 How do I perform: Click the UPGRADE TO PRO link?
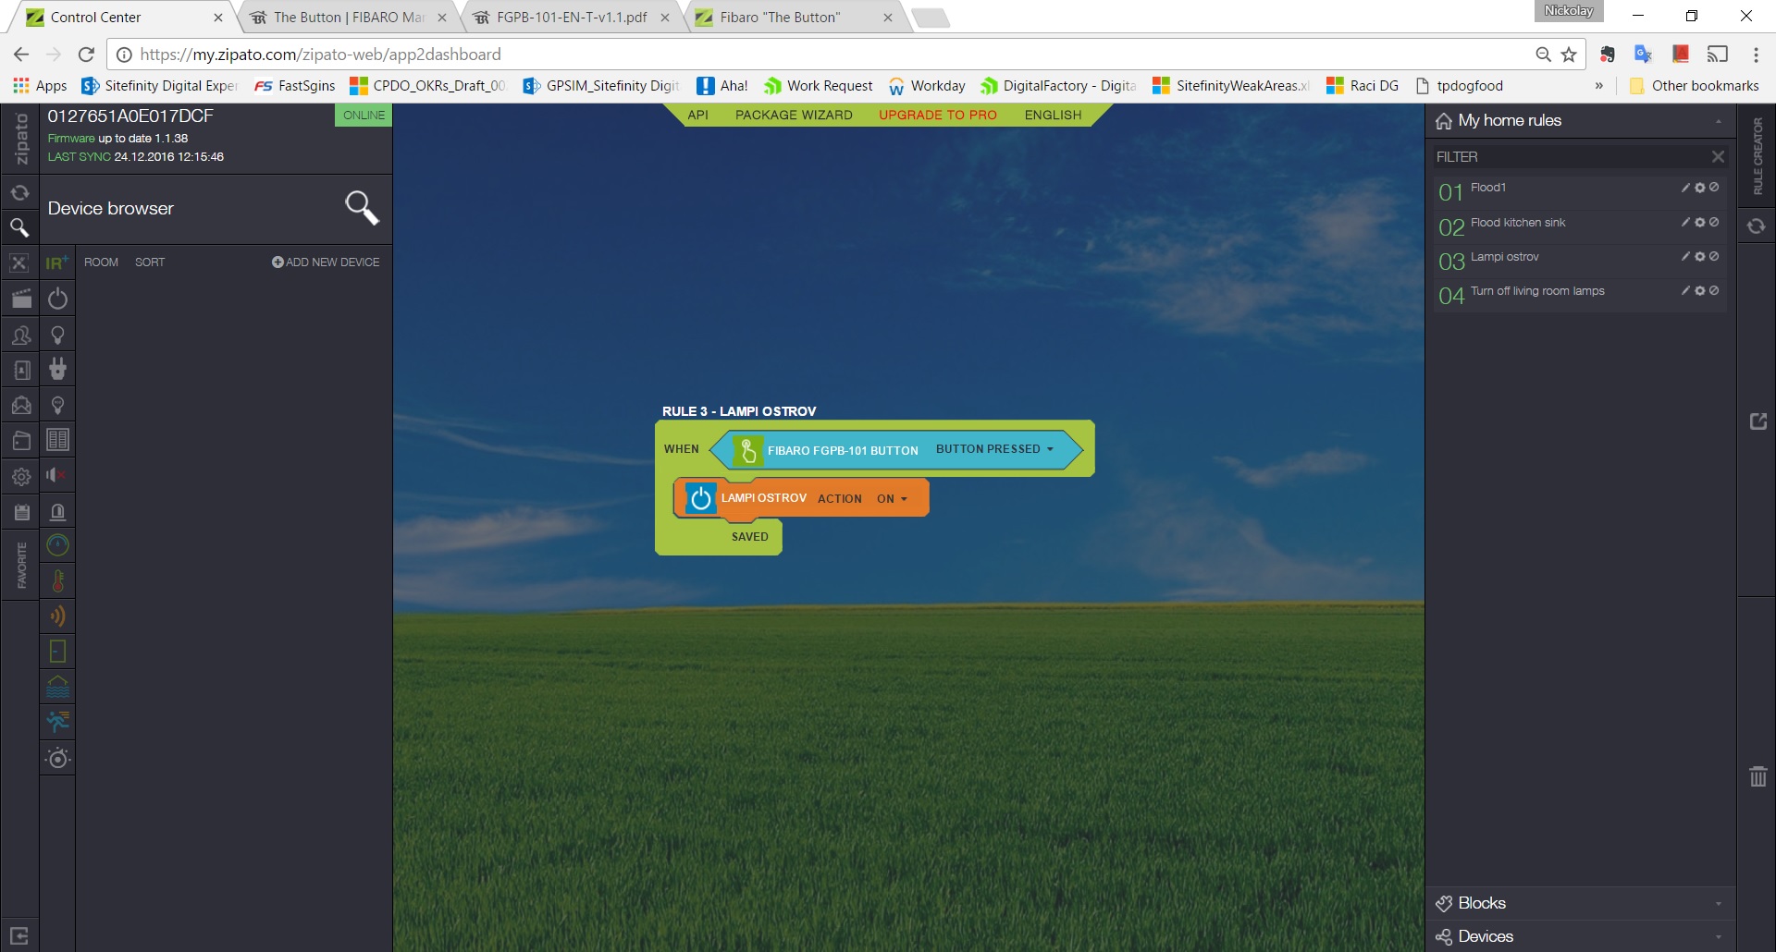tap(937, 116)
